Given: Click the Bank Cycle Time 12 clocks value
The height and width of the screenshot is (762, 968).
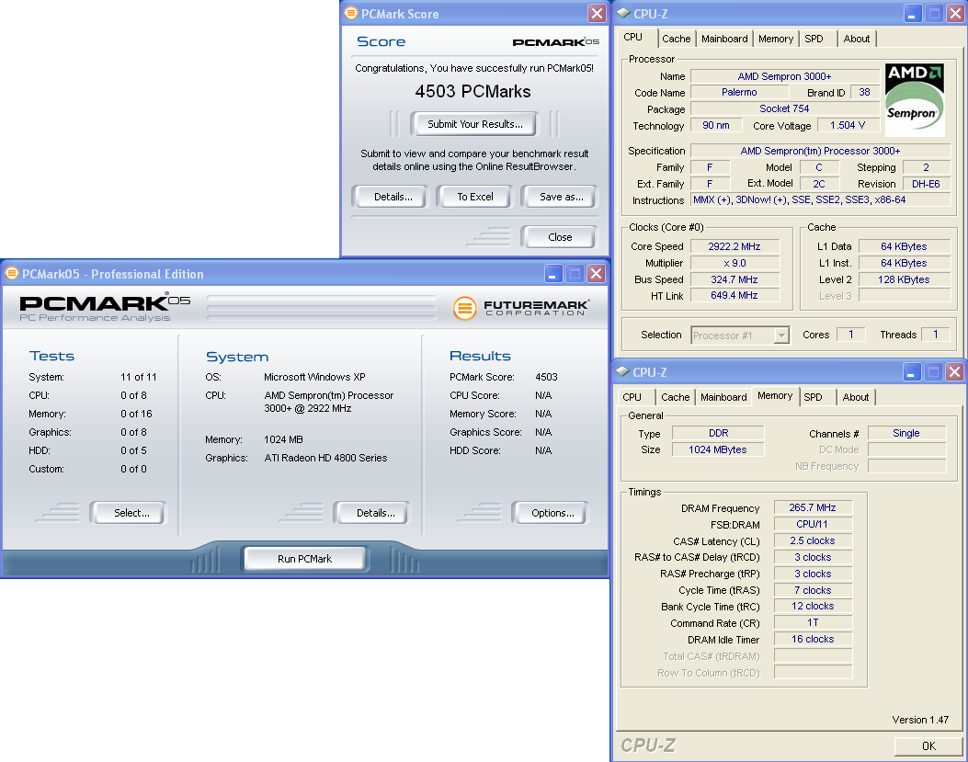Looking at the screenshot, I should [813, 607].
